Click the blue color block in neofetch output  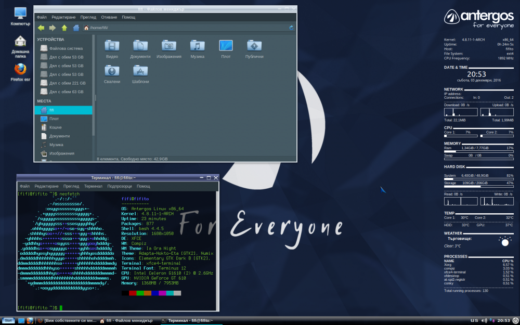(155, 293)
